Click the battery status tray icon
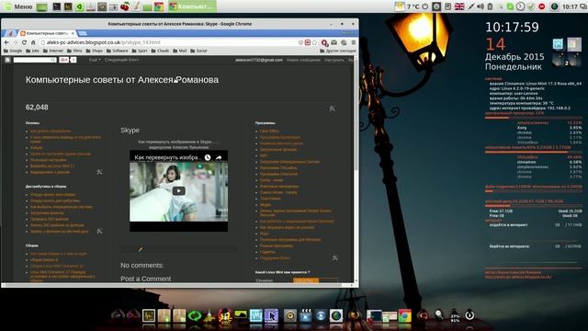Viewport: 588px width, 331px height. click(x=490, y=6)
